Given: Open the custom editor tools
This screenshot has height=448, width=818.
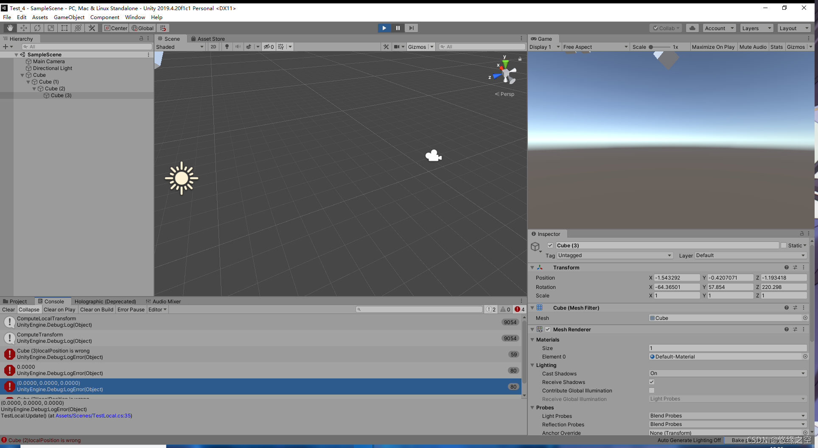Looking at the screenshot, I should [92, 28].
